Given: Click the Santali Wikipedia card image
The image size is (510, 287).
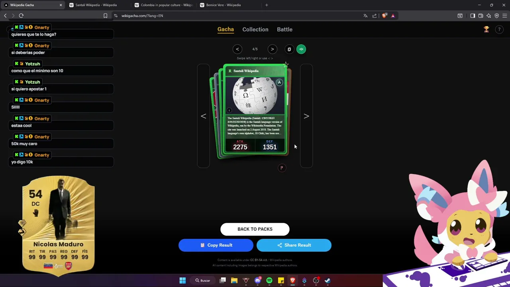Looking at the screenshot, I should (255, 96).
